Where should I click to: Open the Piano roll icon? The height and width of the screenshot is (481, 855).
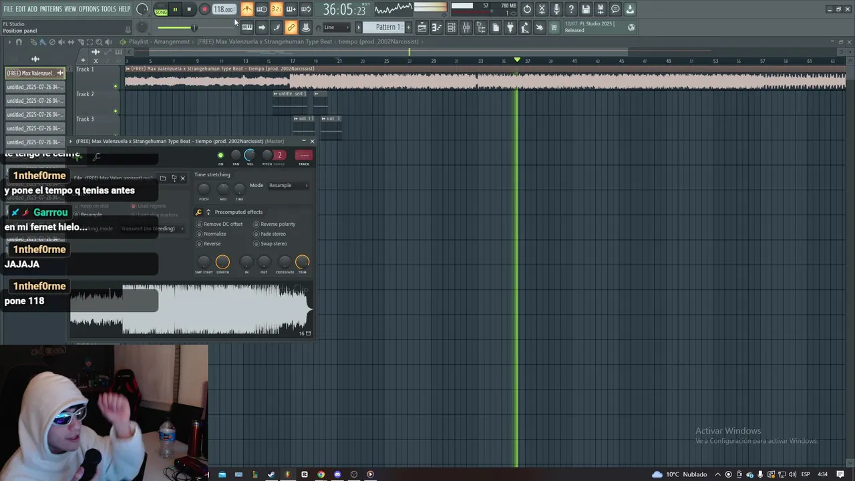click(x=437, y=27)
